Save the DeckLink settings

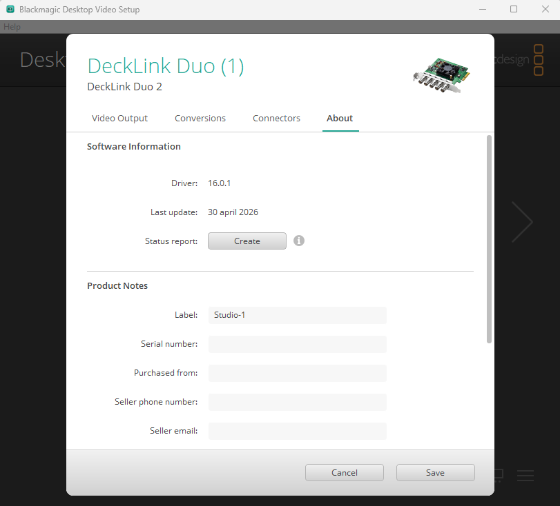pyautogui.click(x=435, y=472)
